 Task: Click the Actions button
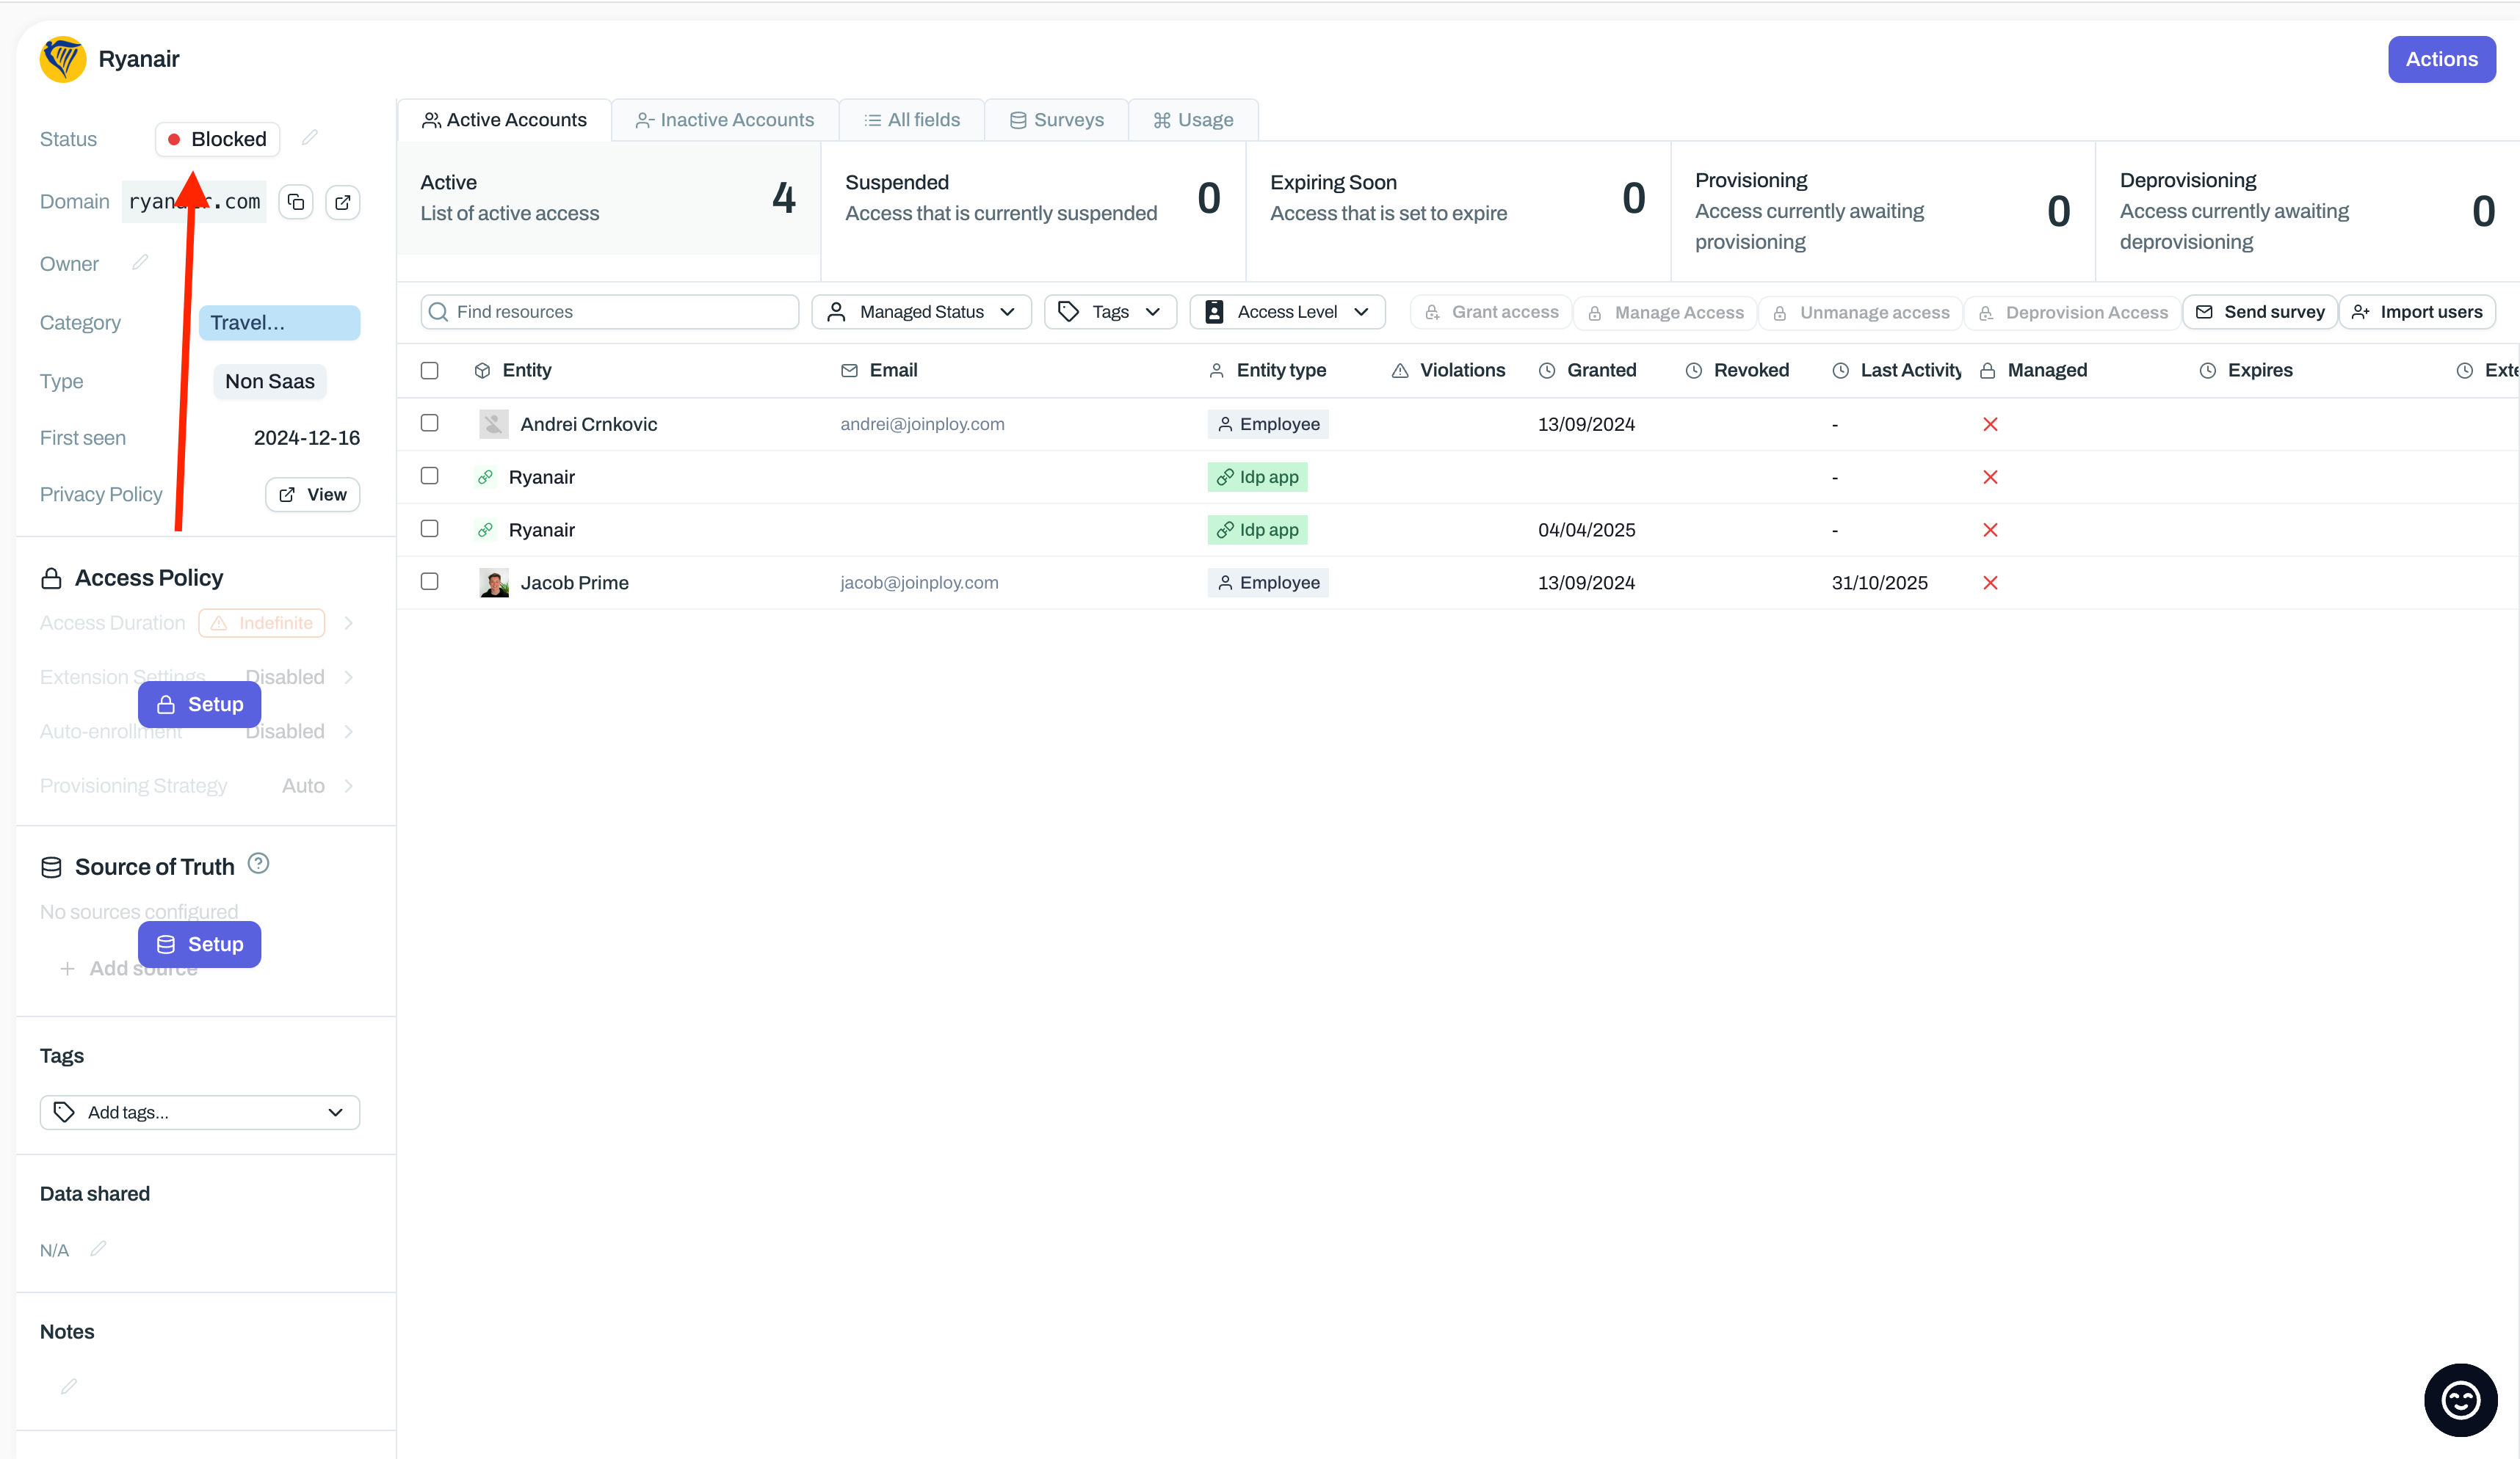(x=2441, y=59)
